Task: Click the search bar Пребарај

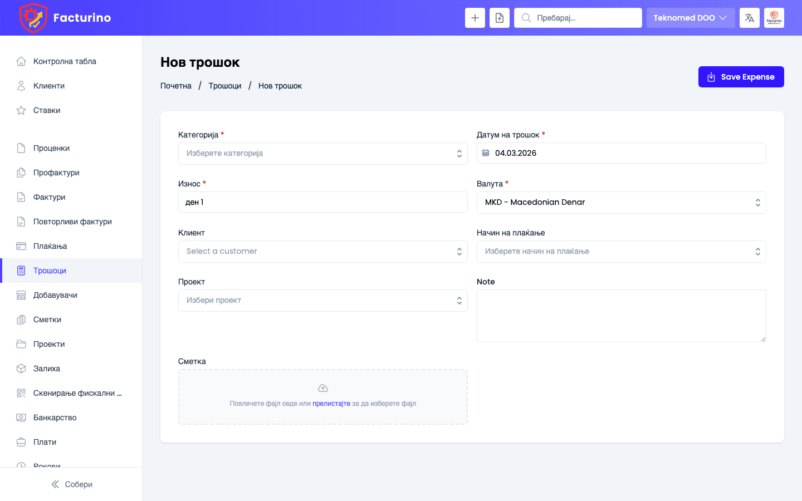Action: (578, 17)
